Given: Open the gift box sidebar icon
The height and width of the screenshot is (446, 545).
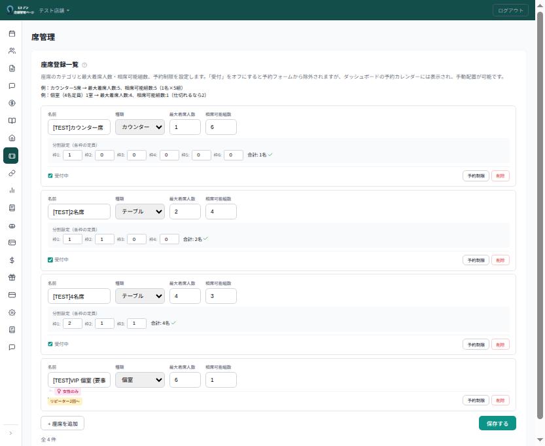Looking at the screenshot, I should (12, 277).
